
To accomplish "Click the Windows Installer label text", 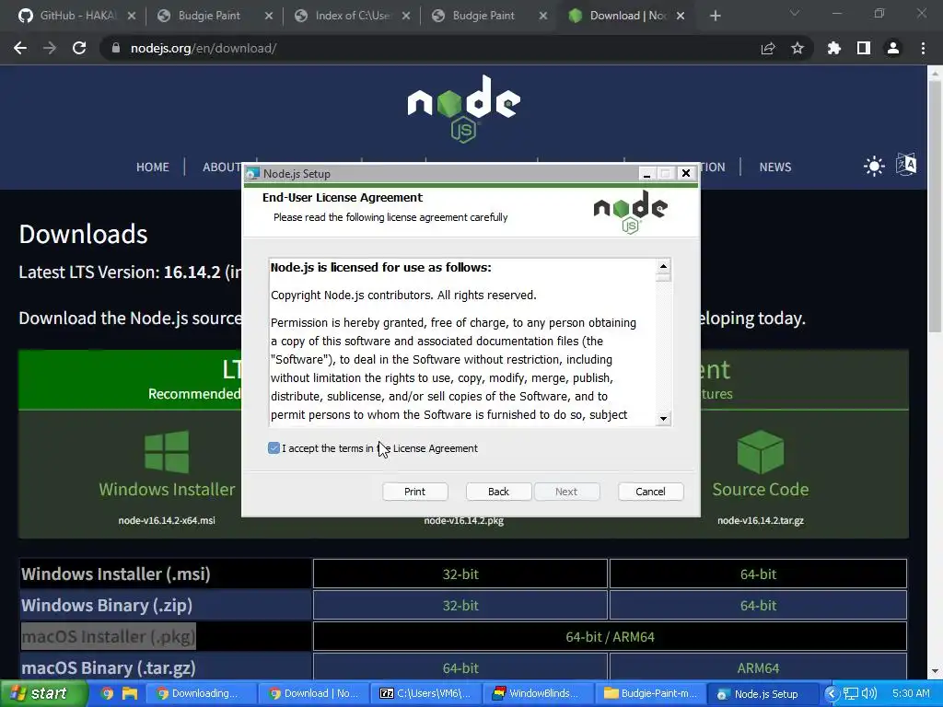I will [x=167, y=489].
